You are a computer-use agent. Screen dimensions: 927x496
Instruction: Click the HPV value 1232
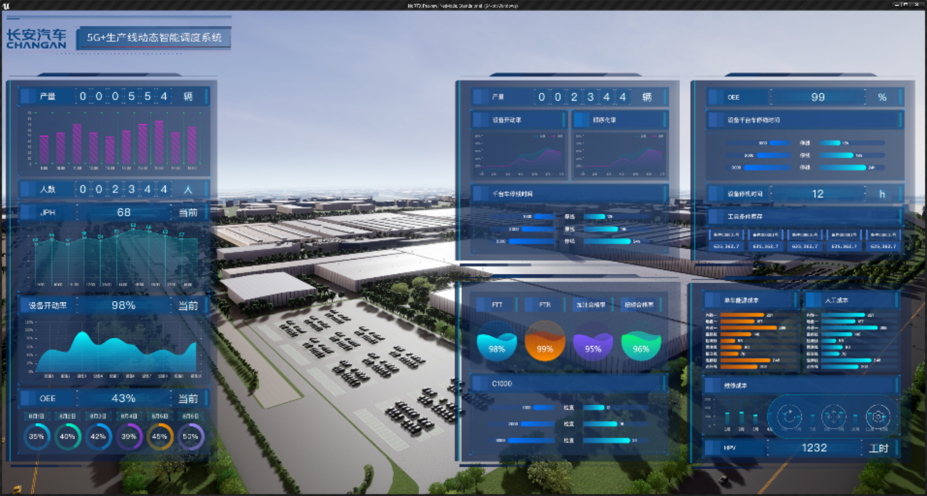(x=815, y=448)
